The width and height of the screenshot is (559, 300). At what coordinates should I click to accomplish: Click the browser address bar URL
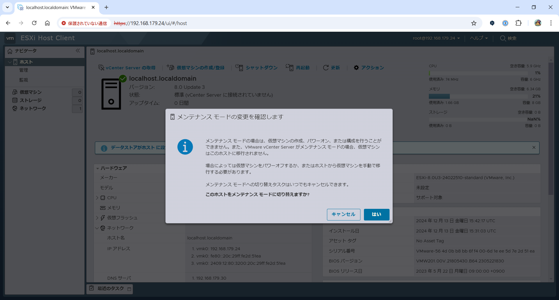150,23
